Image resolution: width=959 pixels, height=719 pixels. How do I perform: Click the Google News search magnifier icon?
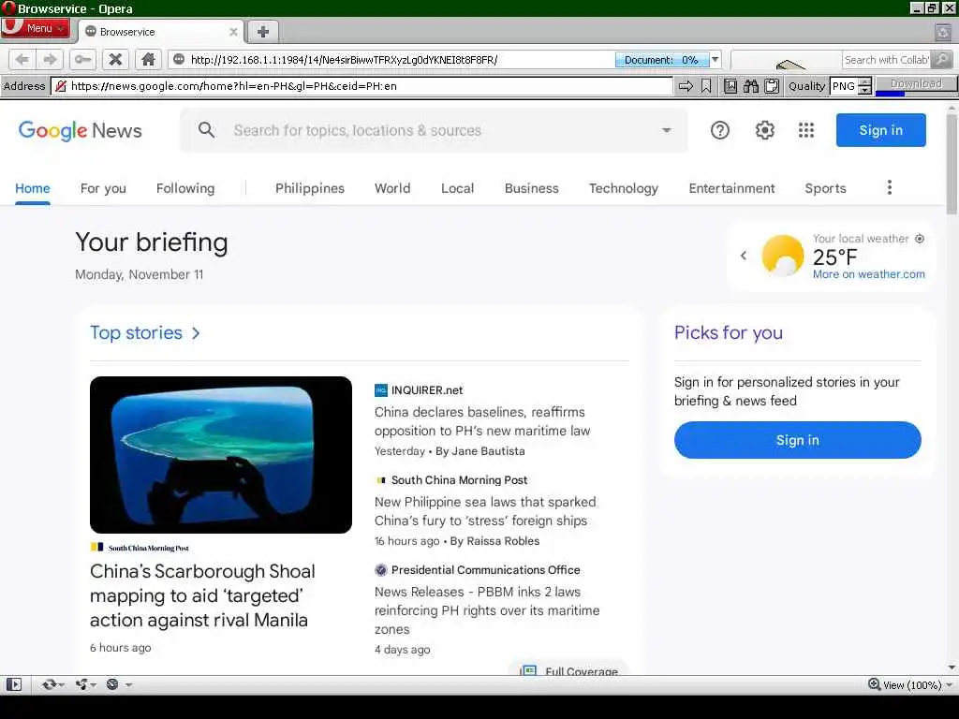click(207, 129)
